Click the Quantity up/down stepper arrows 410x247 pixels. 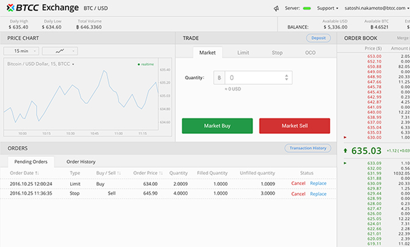pyautogui.click(x=286, y=77)
